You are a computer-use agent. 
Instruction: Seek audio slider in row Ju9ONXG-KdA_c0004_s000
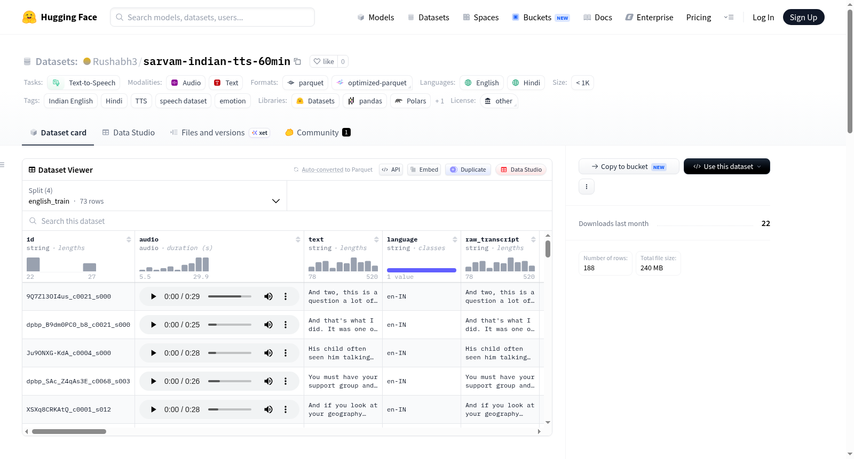[230, 353]
